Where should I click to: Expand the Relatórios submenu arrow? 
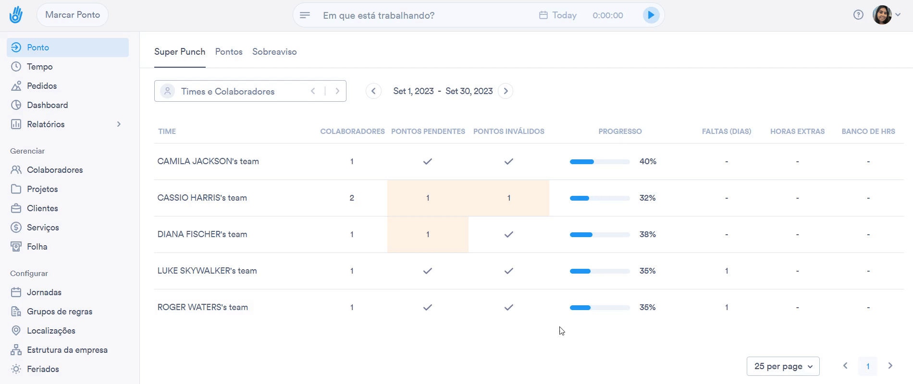point(119,124)
